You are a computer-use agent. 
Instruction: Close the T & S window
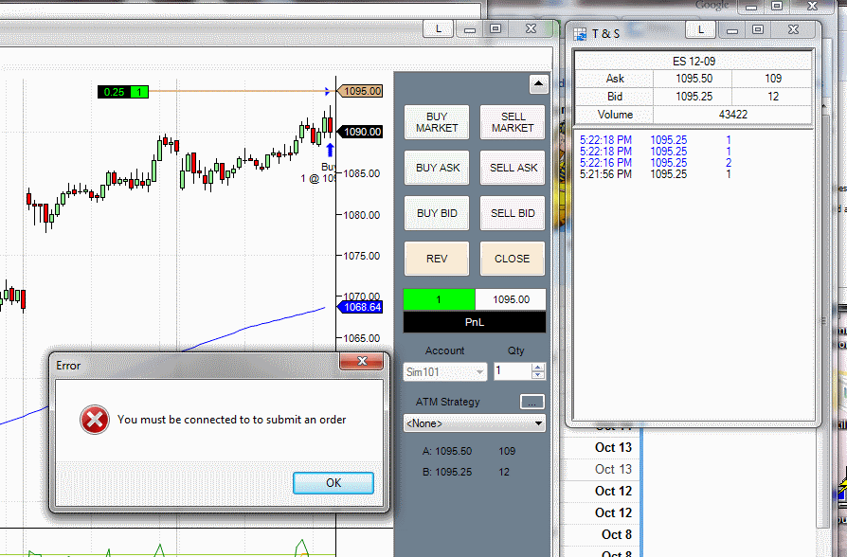point(793,29)
